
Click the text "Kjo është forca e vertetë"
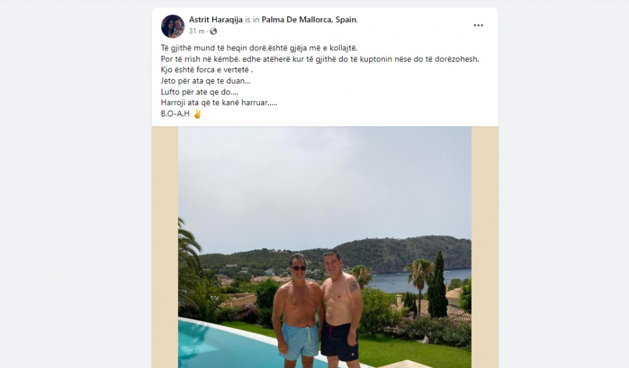click(211, 70)
